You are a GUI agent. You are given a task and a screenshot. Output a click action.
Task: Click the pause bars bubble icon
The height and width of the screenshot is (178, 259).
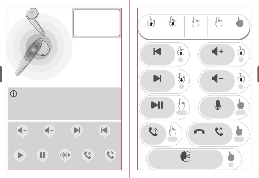pyautogui.click(x=43, y=156)
